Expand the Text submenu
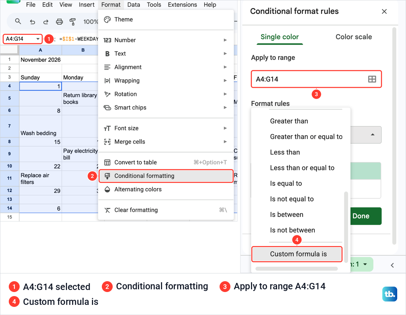 (166, 53)
